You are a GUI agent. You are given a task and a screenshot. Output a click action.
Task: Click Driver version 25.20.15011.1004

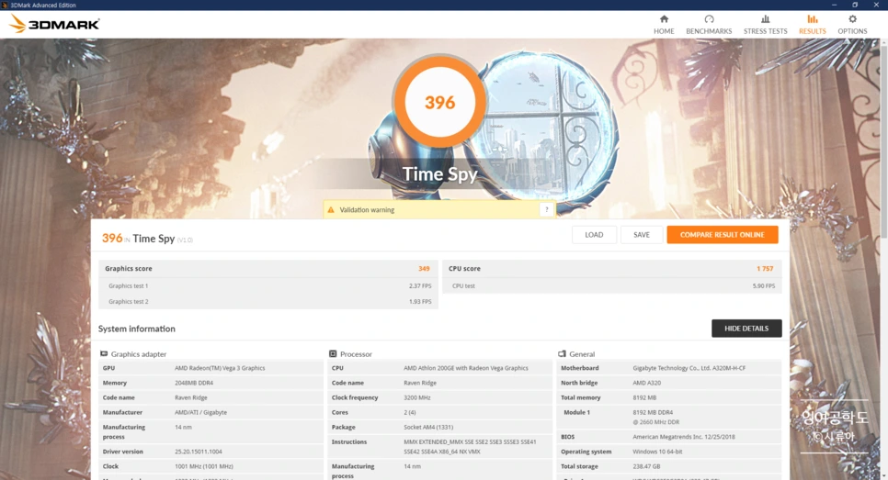pos(199,452)
